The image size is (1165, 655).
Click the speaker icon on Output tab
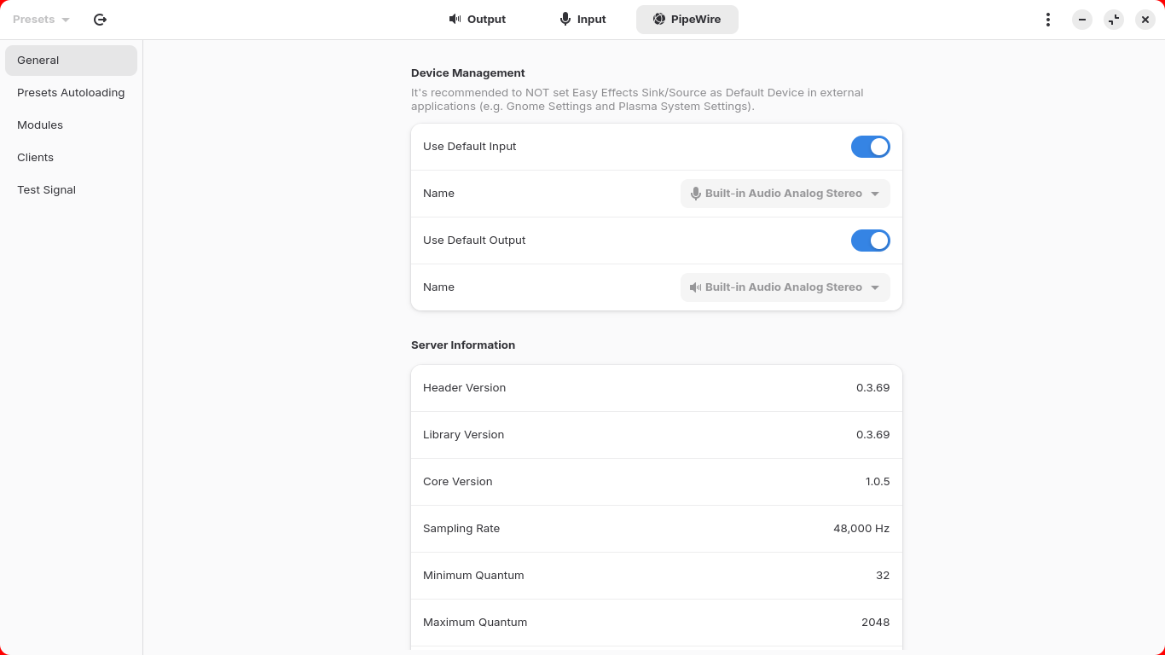[x=455, y=19]
